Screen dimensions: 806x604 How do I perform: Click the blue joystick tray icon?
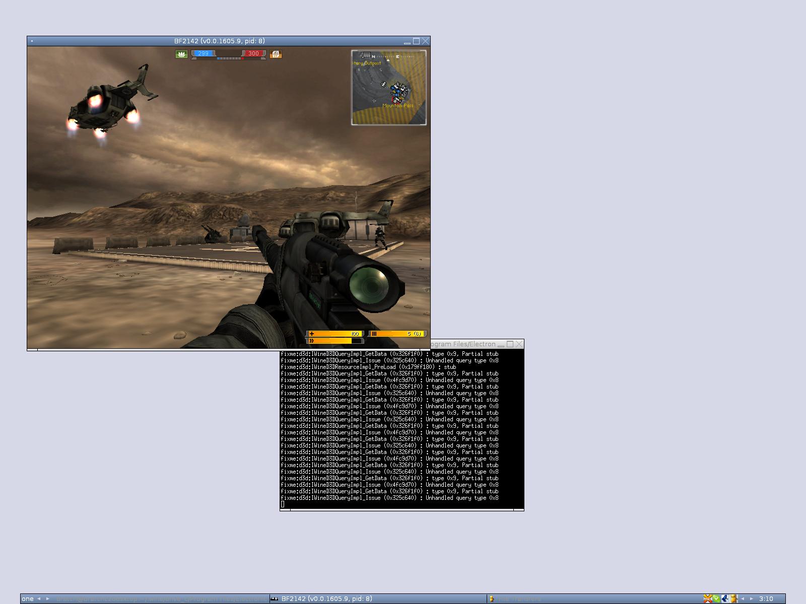tap(725, 599)
